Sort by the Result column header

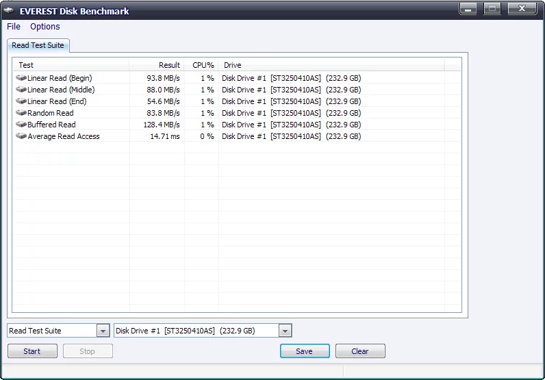(x=157, y=65)
